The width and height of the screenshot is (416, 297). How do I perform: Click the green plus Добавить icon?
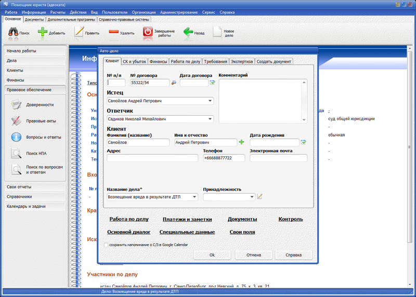pos(43,32)
